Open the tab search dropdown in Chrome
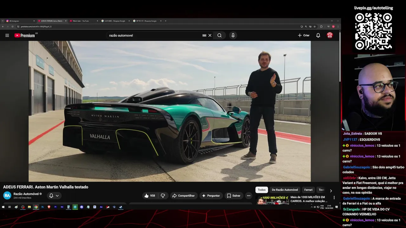The width and height of the screenshot is (406, 228). [x=3, y=21]
